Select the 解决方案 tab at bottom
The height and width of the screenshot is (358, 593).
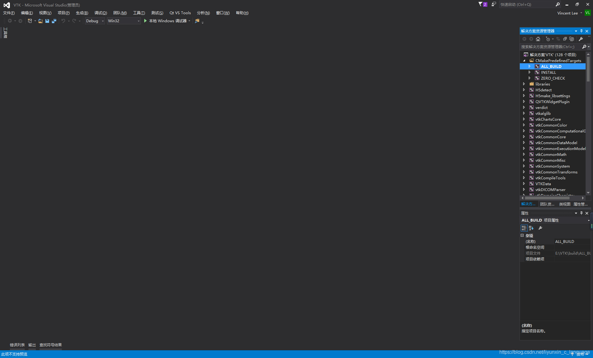tap(528, 204)
